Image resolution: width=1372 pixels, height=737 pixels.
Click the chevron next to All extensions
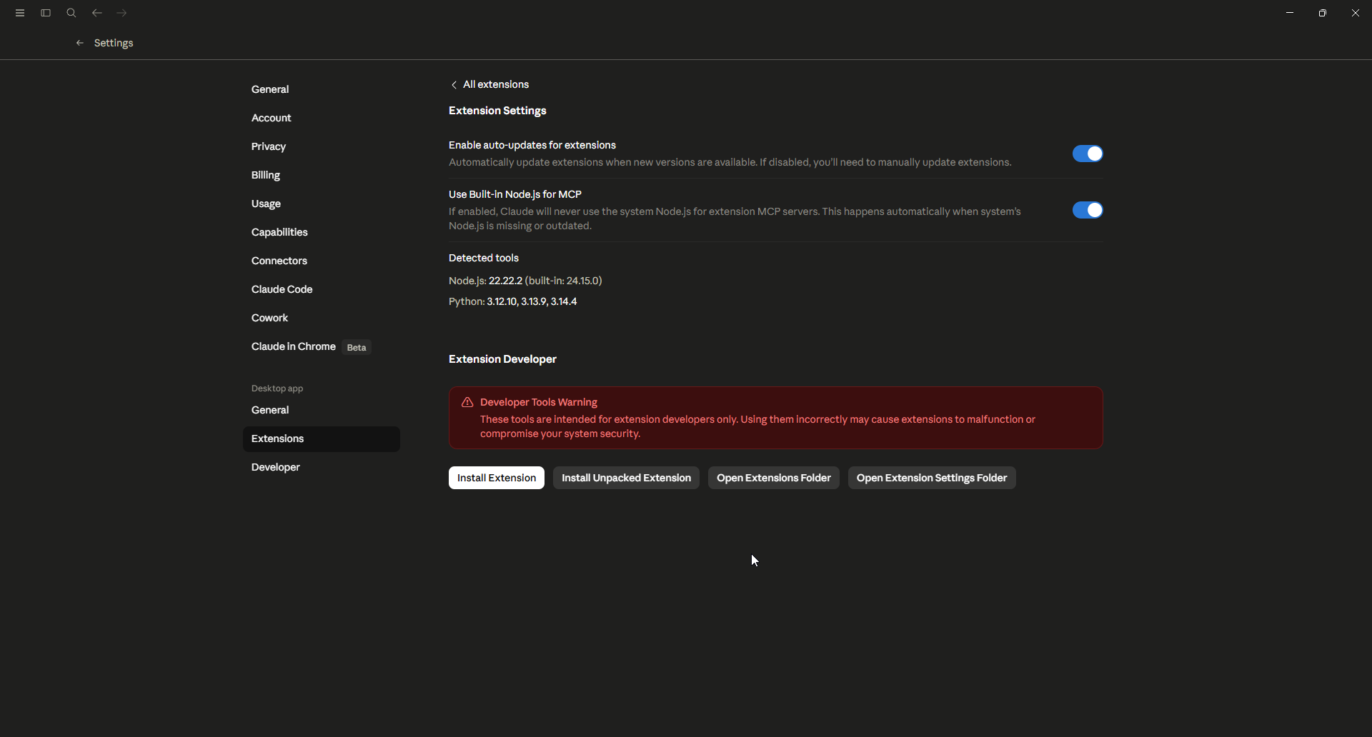[x=454, y=85]
